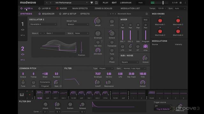204x114 pixels.
Task: Click the settings box icon next to dB readout
Action: coord(181,3)
